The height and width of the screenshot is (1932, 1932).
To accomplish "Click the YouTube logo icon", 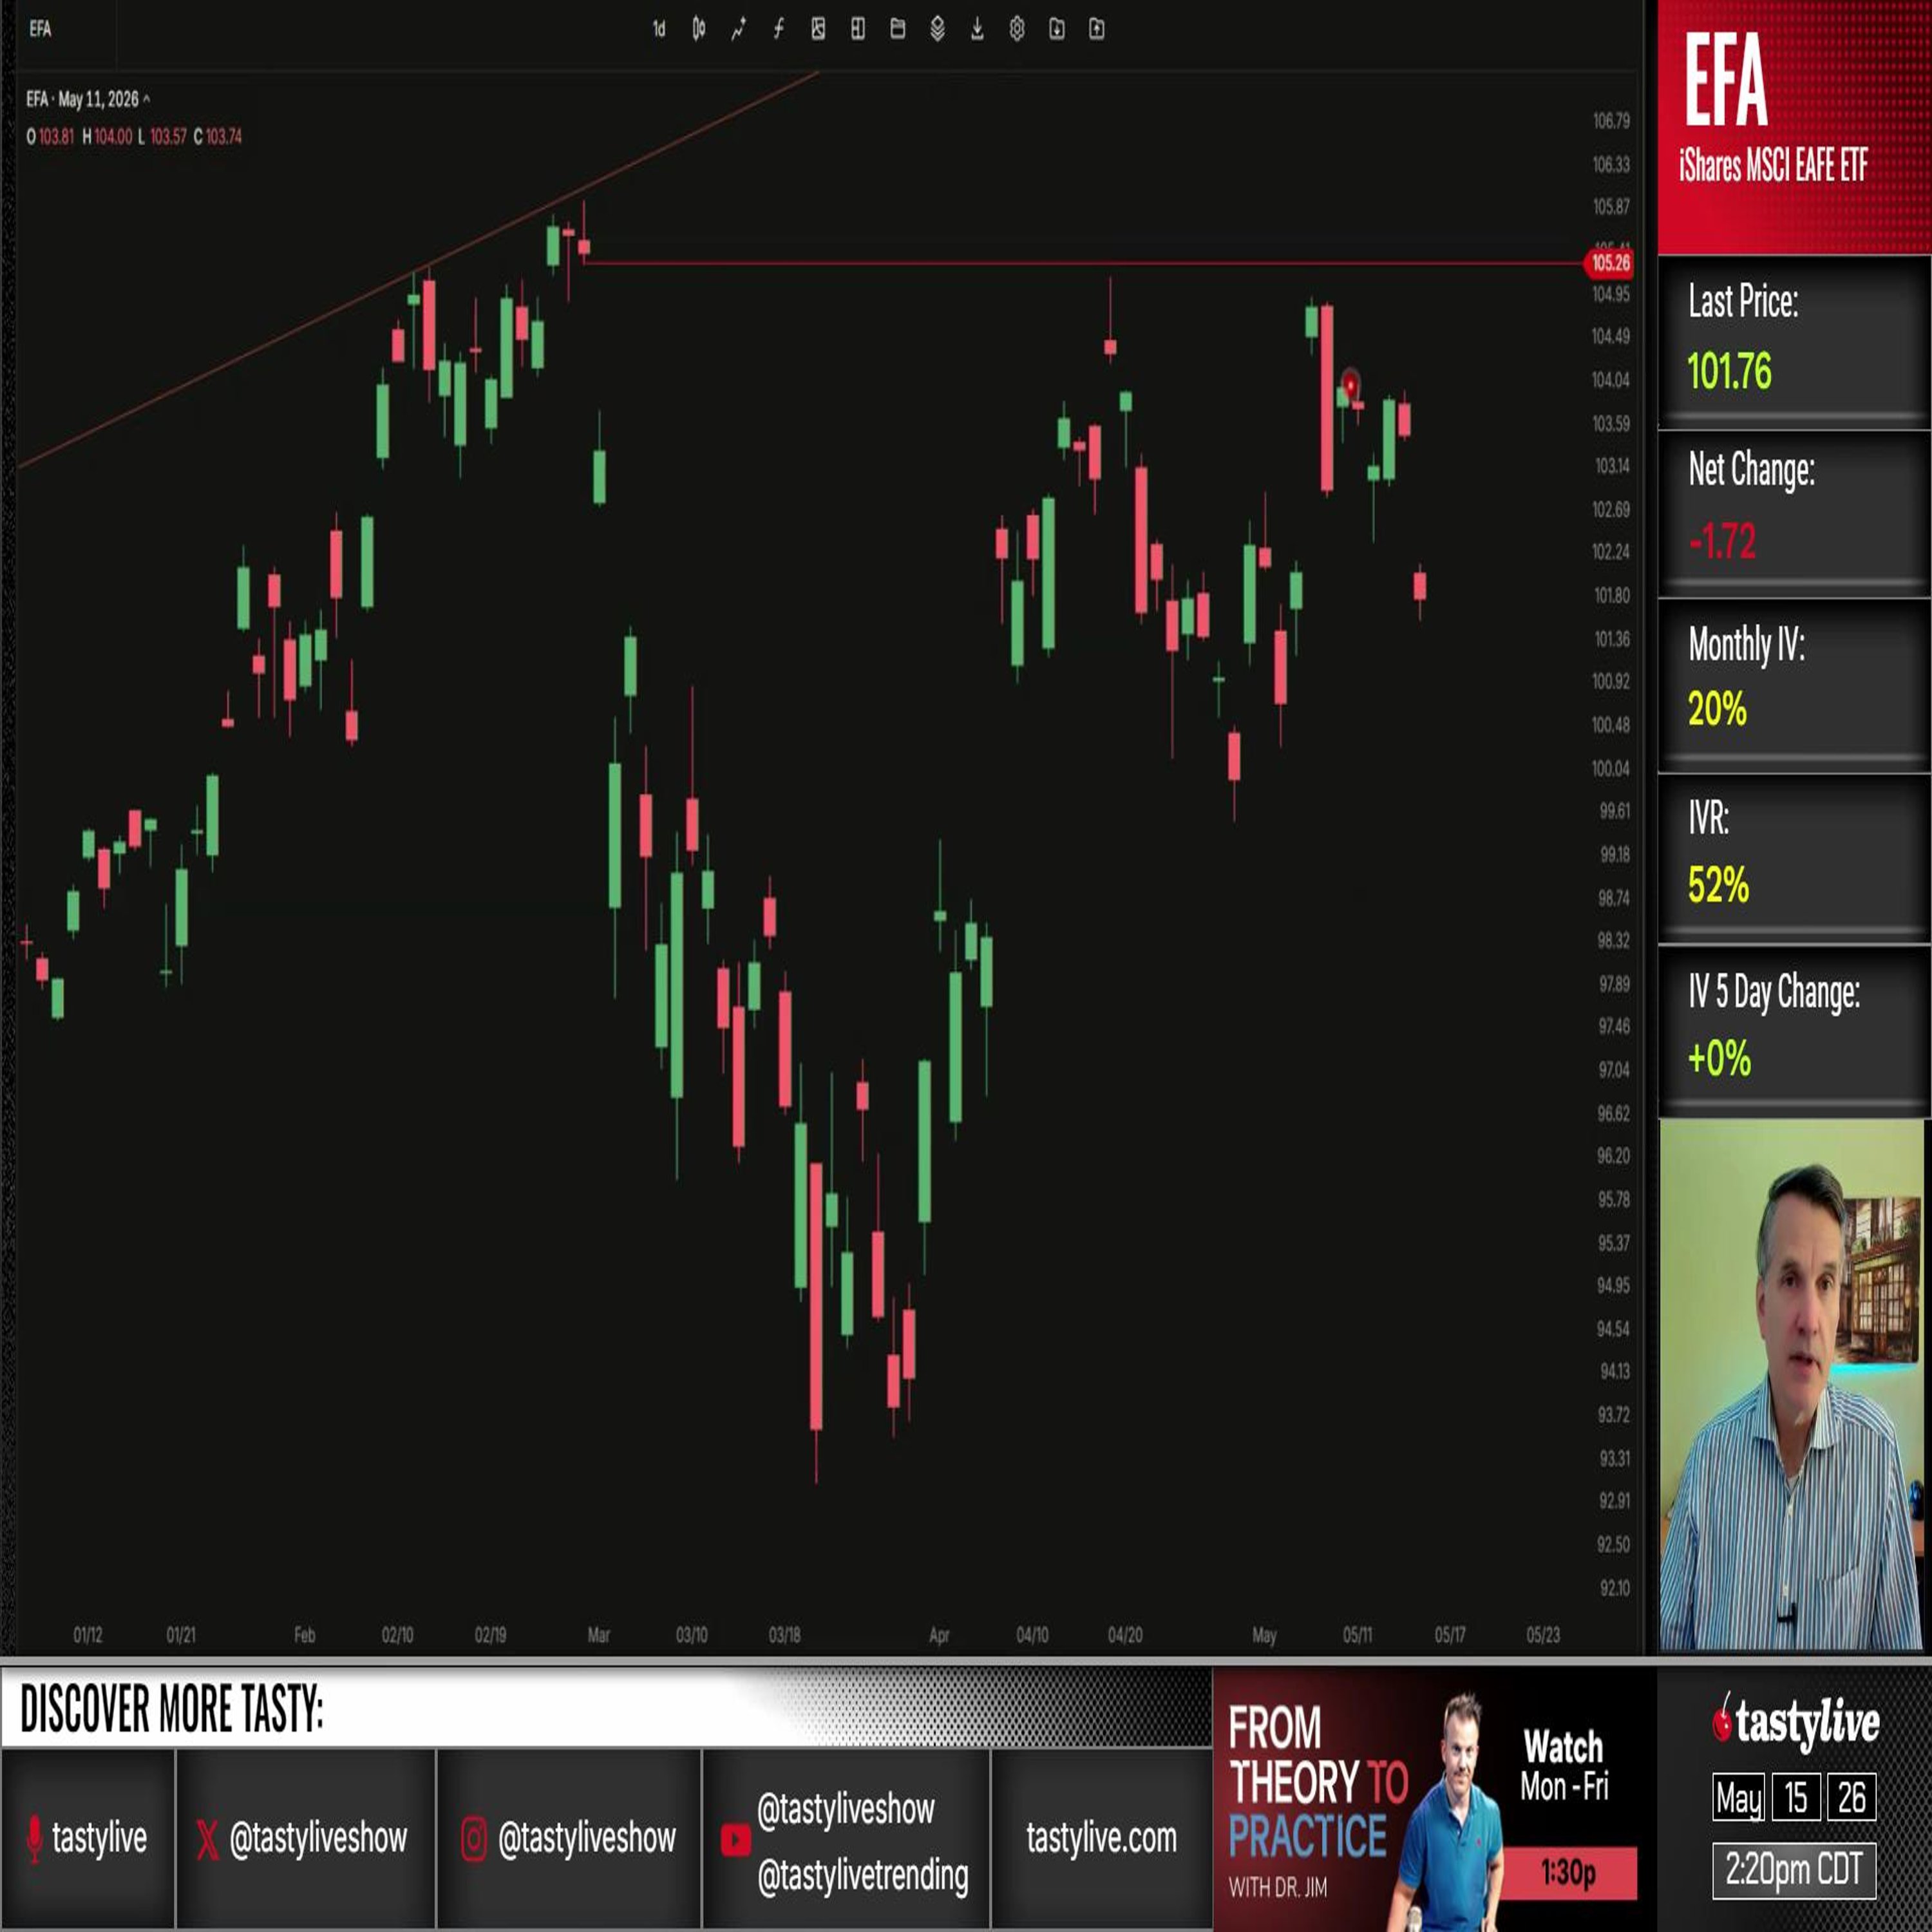I will pyautogui.click(x=735, y=1840).
